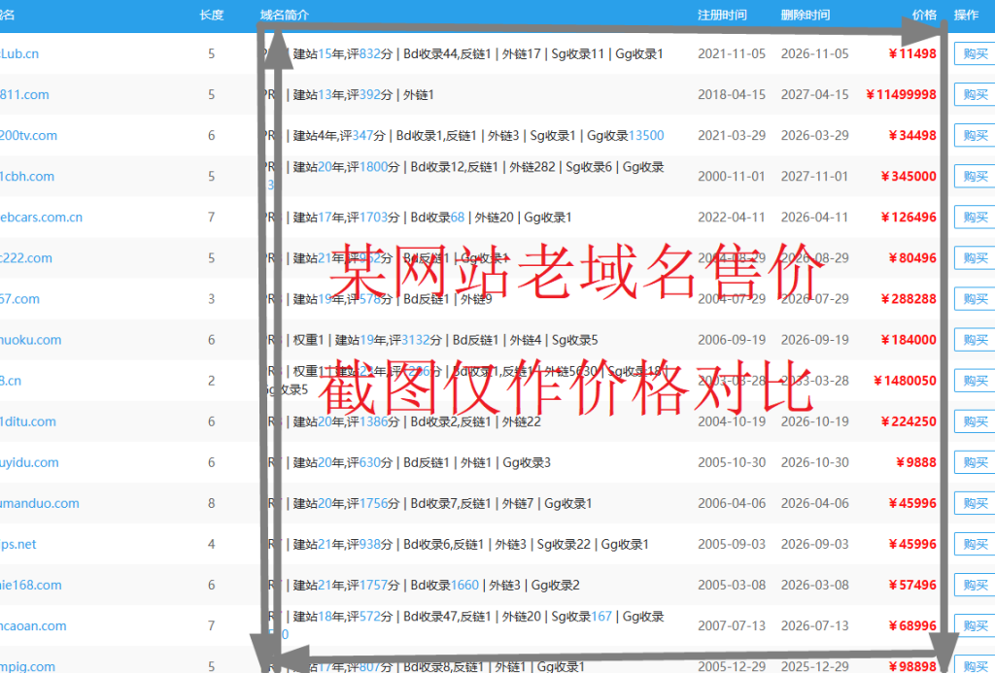The height and width of the screenshot is (673, 995).
Task: Buy the domain priced ¥1480050
Action: pos(975,381)
